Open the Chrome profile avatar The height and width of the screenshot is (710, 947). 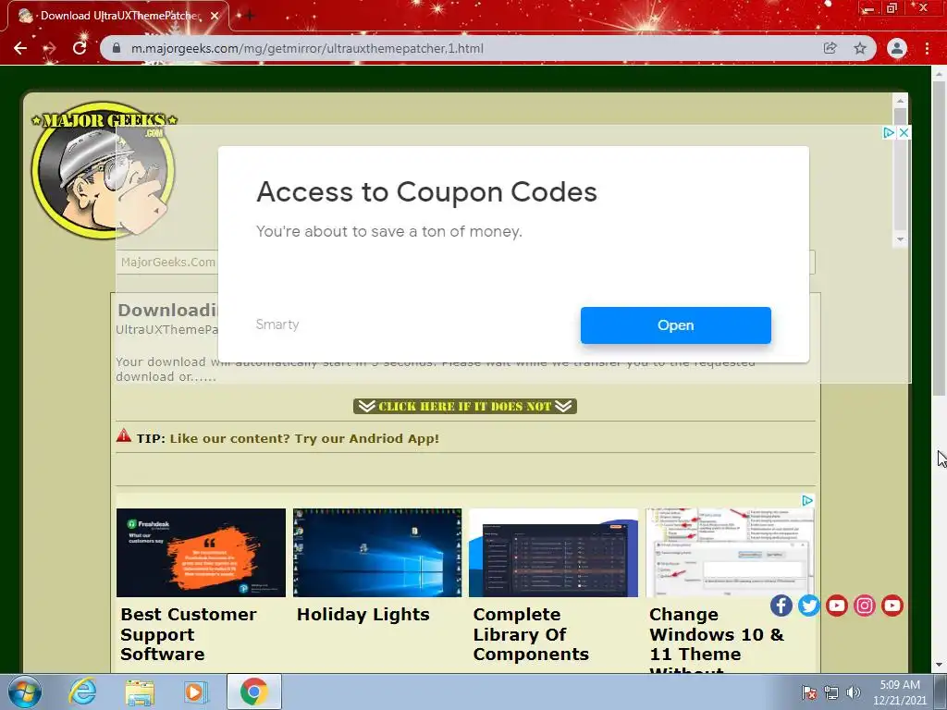click(897, 48)
